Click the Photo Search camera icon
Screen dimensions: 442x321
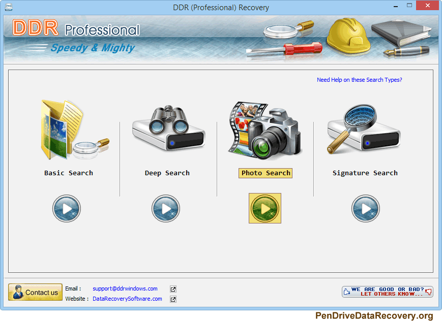(x=265, y=131)
